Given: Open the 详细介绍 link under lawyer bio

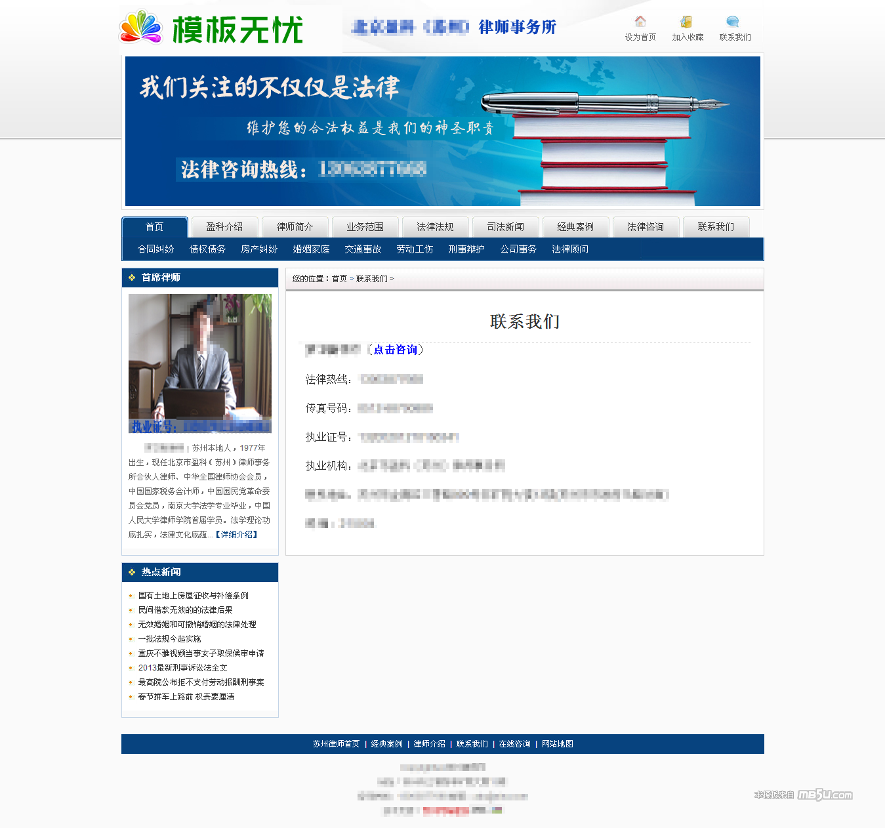Looking at the screenshot, I should tap(237, 535).
